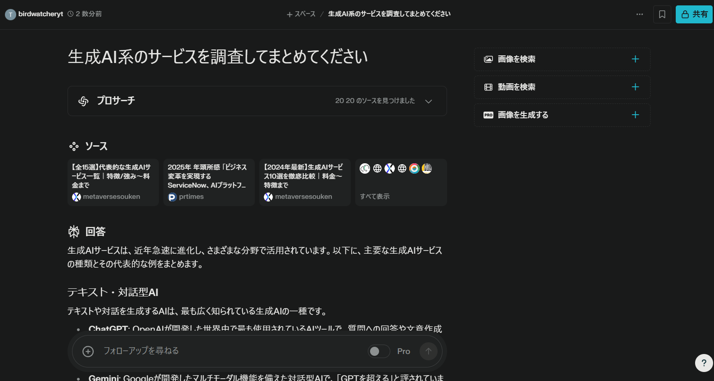714x381 pixels.
Task: Bookmark this thread
Action: coord(662,14)
